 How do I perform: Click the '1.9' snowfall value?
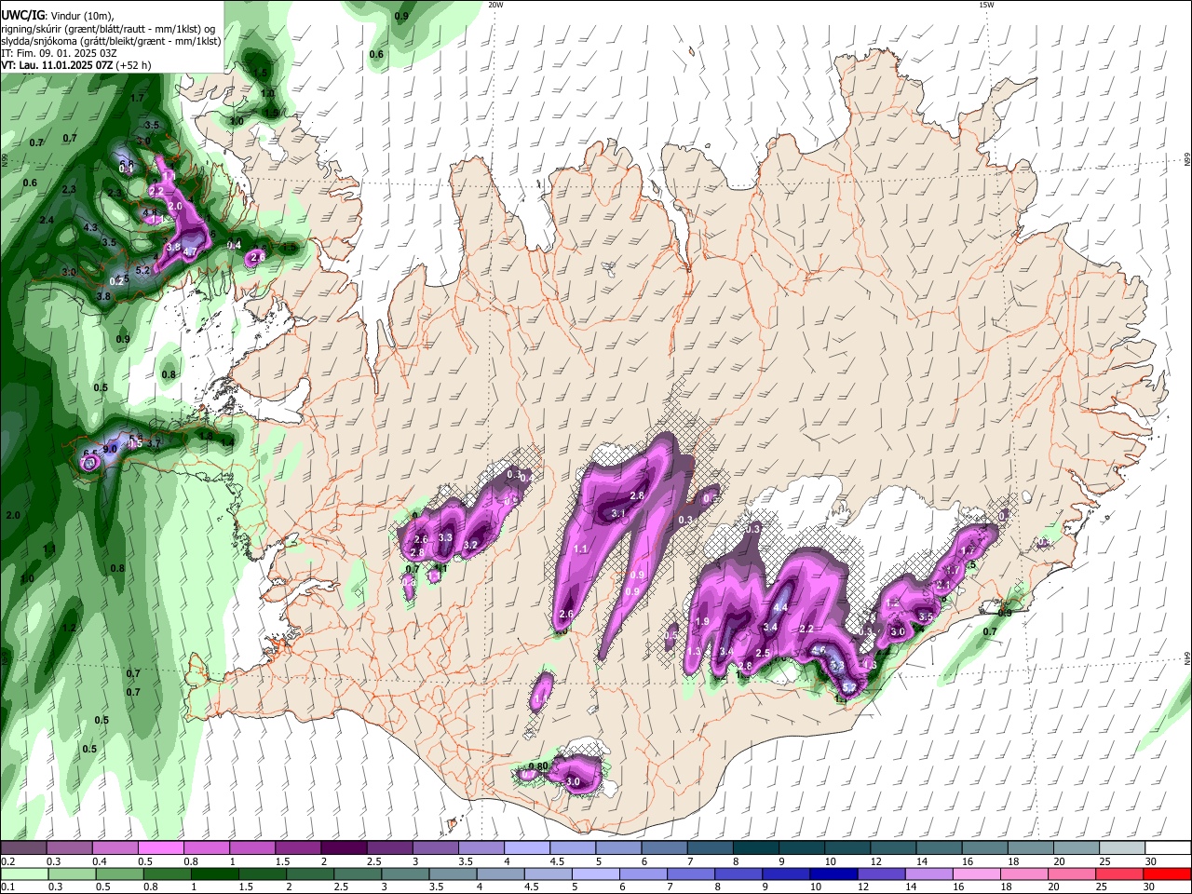click(703, 621)
